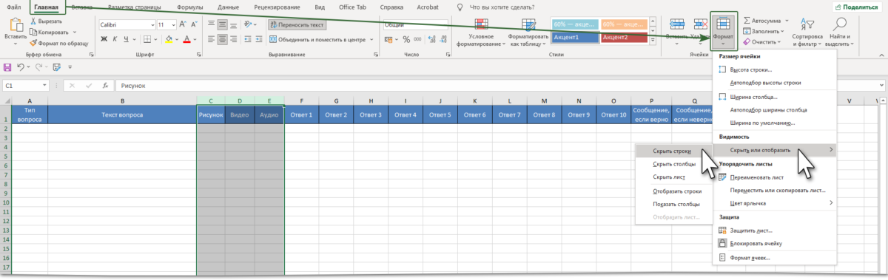The image size is (888, 280).
Task: Click the Поделиться button
Action: [854, 6]
